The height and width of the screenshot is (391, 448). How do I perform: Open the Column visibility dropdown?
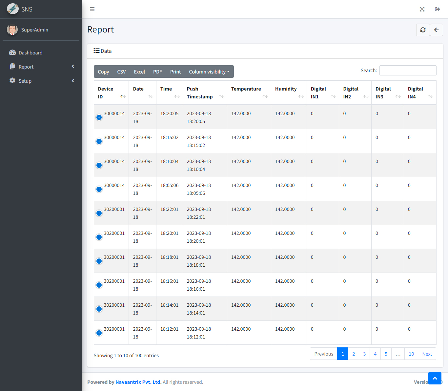pyautogui.click(x=209, y=72)
